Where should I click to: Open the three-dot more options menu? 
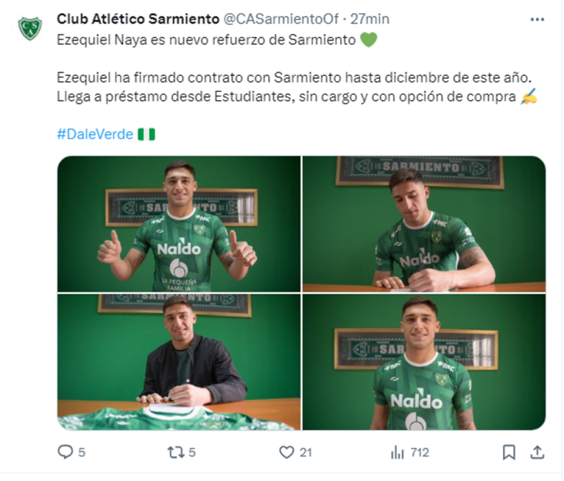tap(538, 19)
